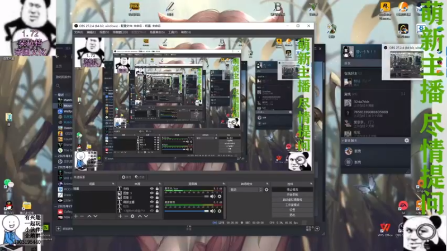Open Desktop Audio settings gear
Image resolution: width=447 pixels, height=251 pixels.
[220, 211]
